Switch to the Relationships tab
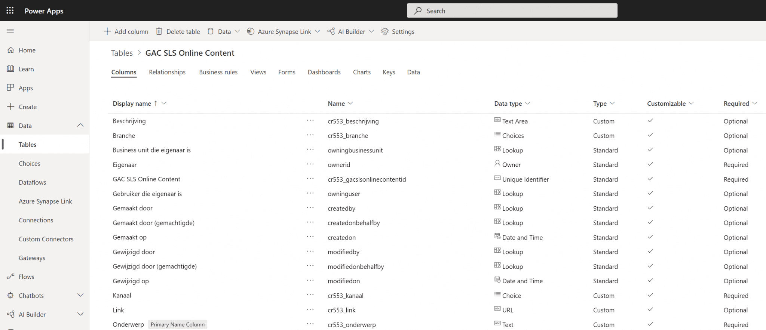The width and height of the screenshot is (766, 330). coord(167,72)
